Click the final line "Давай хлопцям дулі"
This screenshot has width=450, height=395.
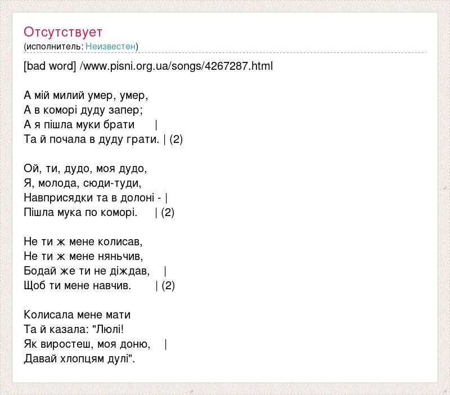tap(79, 358)
